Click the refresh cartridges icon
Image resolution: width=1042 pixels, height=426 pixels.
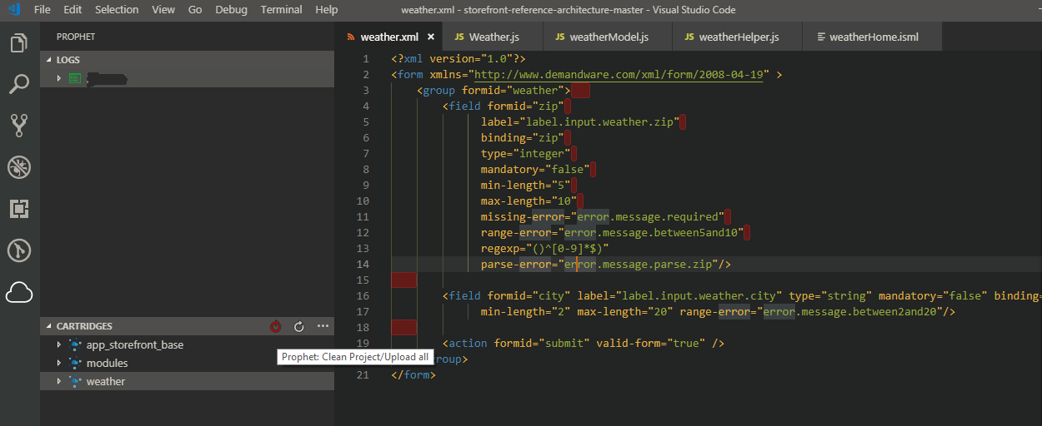[x=299, y=327]
